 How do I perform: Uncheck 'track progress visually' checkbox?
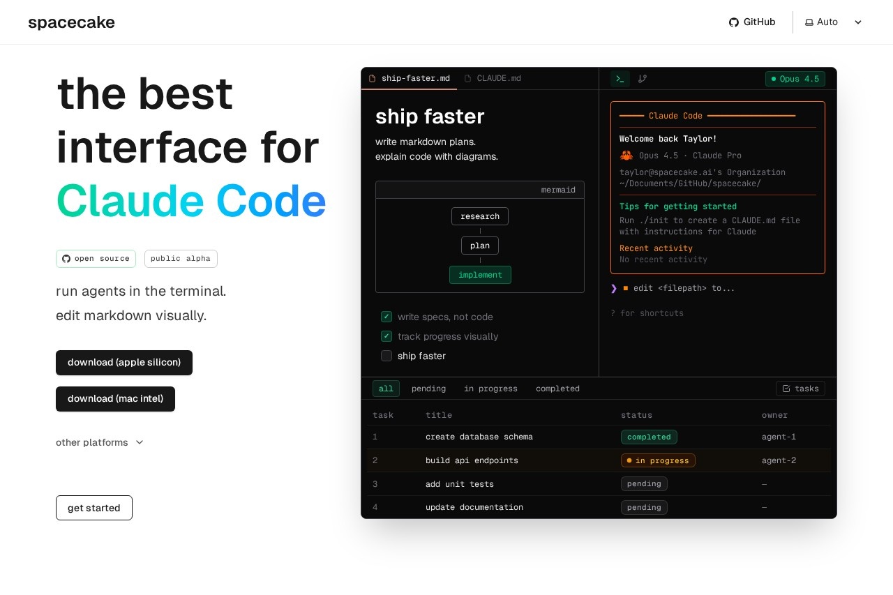pyautogui.click(x=387, y=336)
